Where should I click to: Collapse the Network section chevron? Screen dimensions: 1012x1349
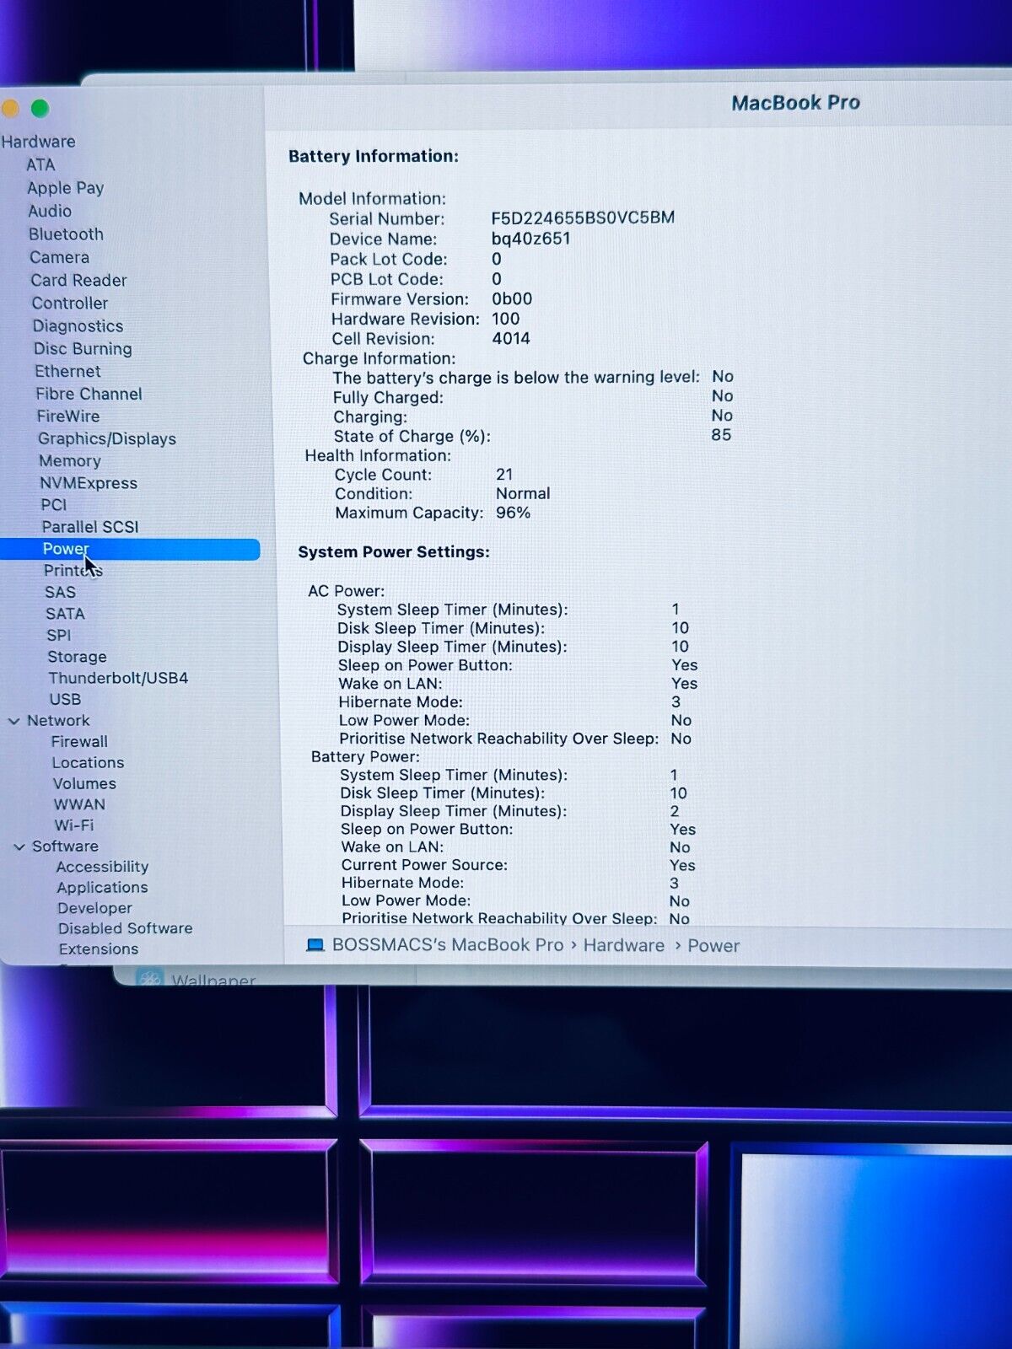tap(14, 721)
